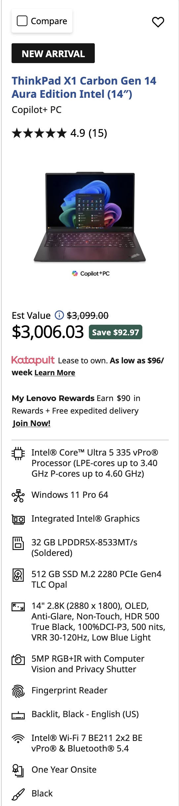The image size is (179, 806).
Task: Click the 4.9 star rating reviews
Action: click(59, 133)
